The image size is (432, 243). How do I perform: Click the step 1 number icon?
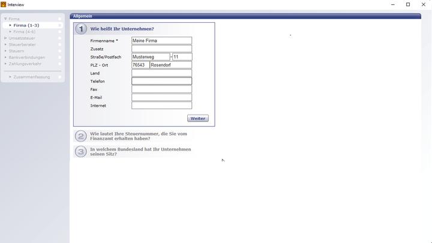[x=81, y=29]
